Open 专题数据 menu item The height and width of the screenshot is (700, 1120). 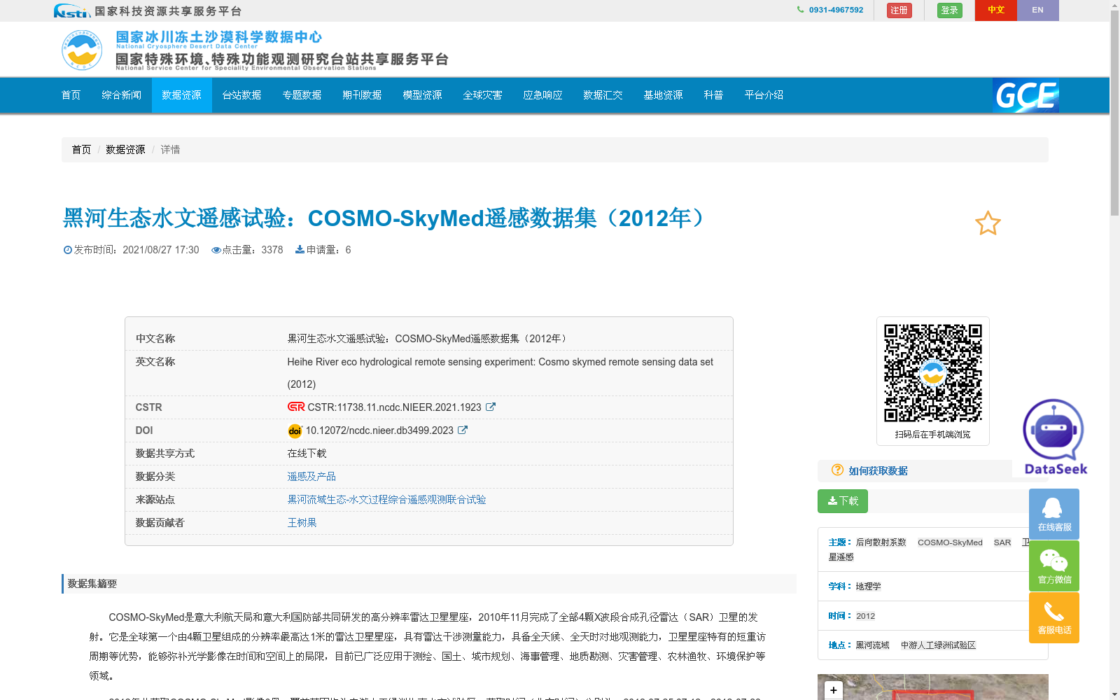click(302, 95)
